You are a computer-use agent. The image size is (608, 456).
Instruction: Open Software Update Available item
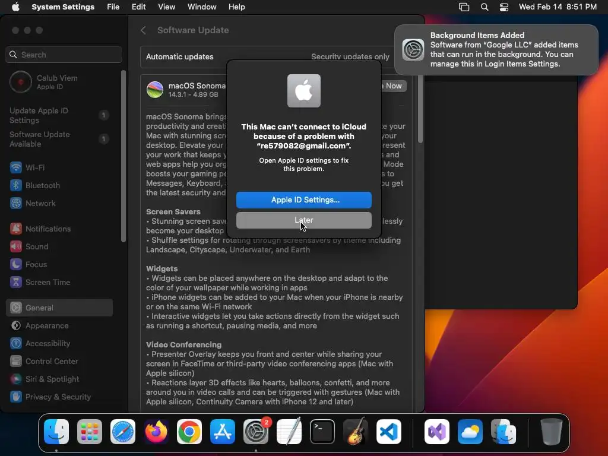point(59,139)
